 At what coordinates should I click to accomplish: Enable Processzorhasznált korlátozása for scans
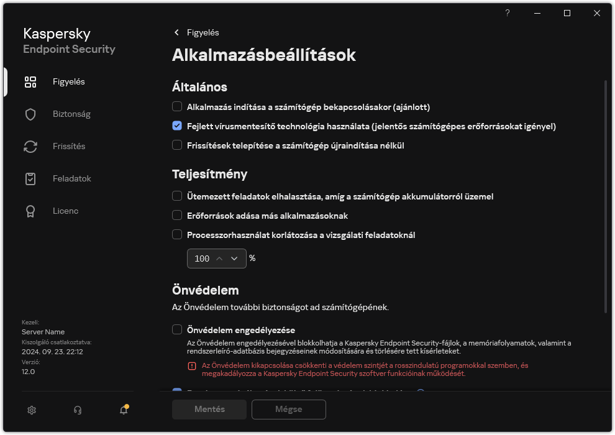(x=177, y=235)
